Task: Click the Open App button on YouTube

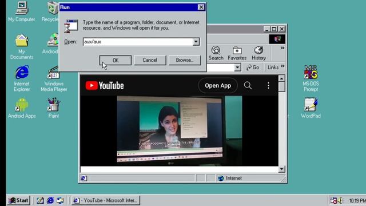Action: 218,85
